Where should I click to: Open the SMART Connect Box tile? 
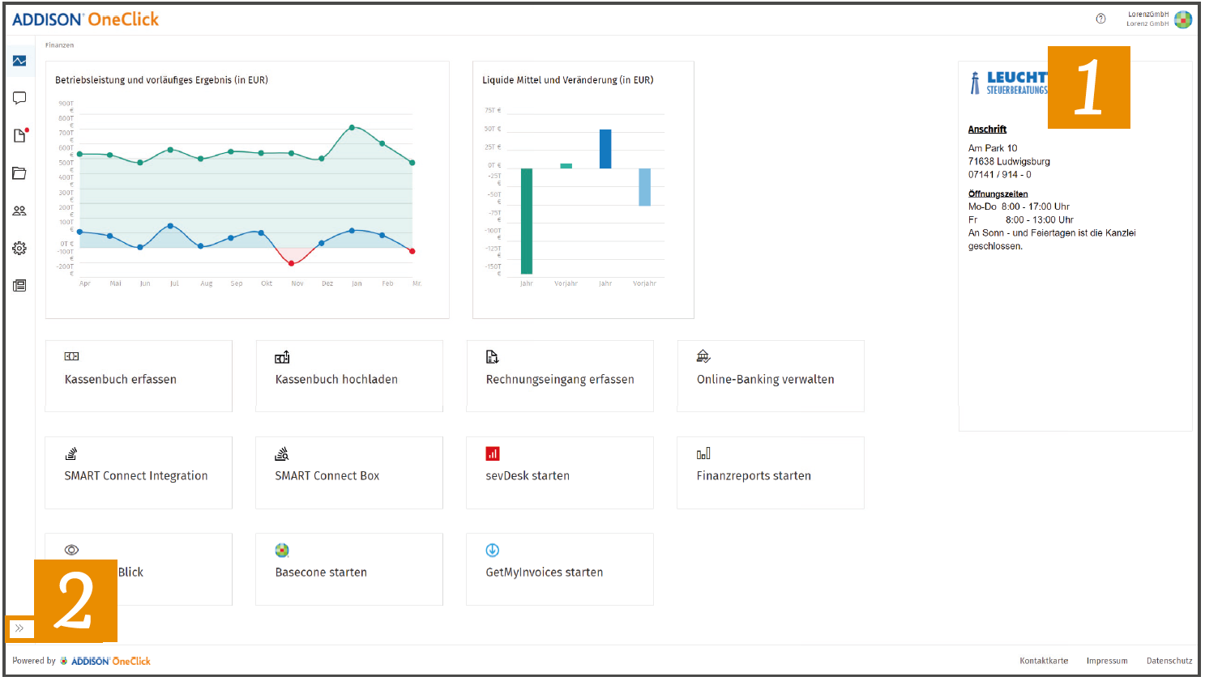coord(349,473)
